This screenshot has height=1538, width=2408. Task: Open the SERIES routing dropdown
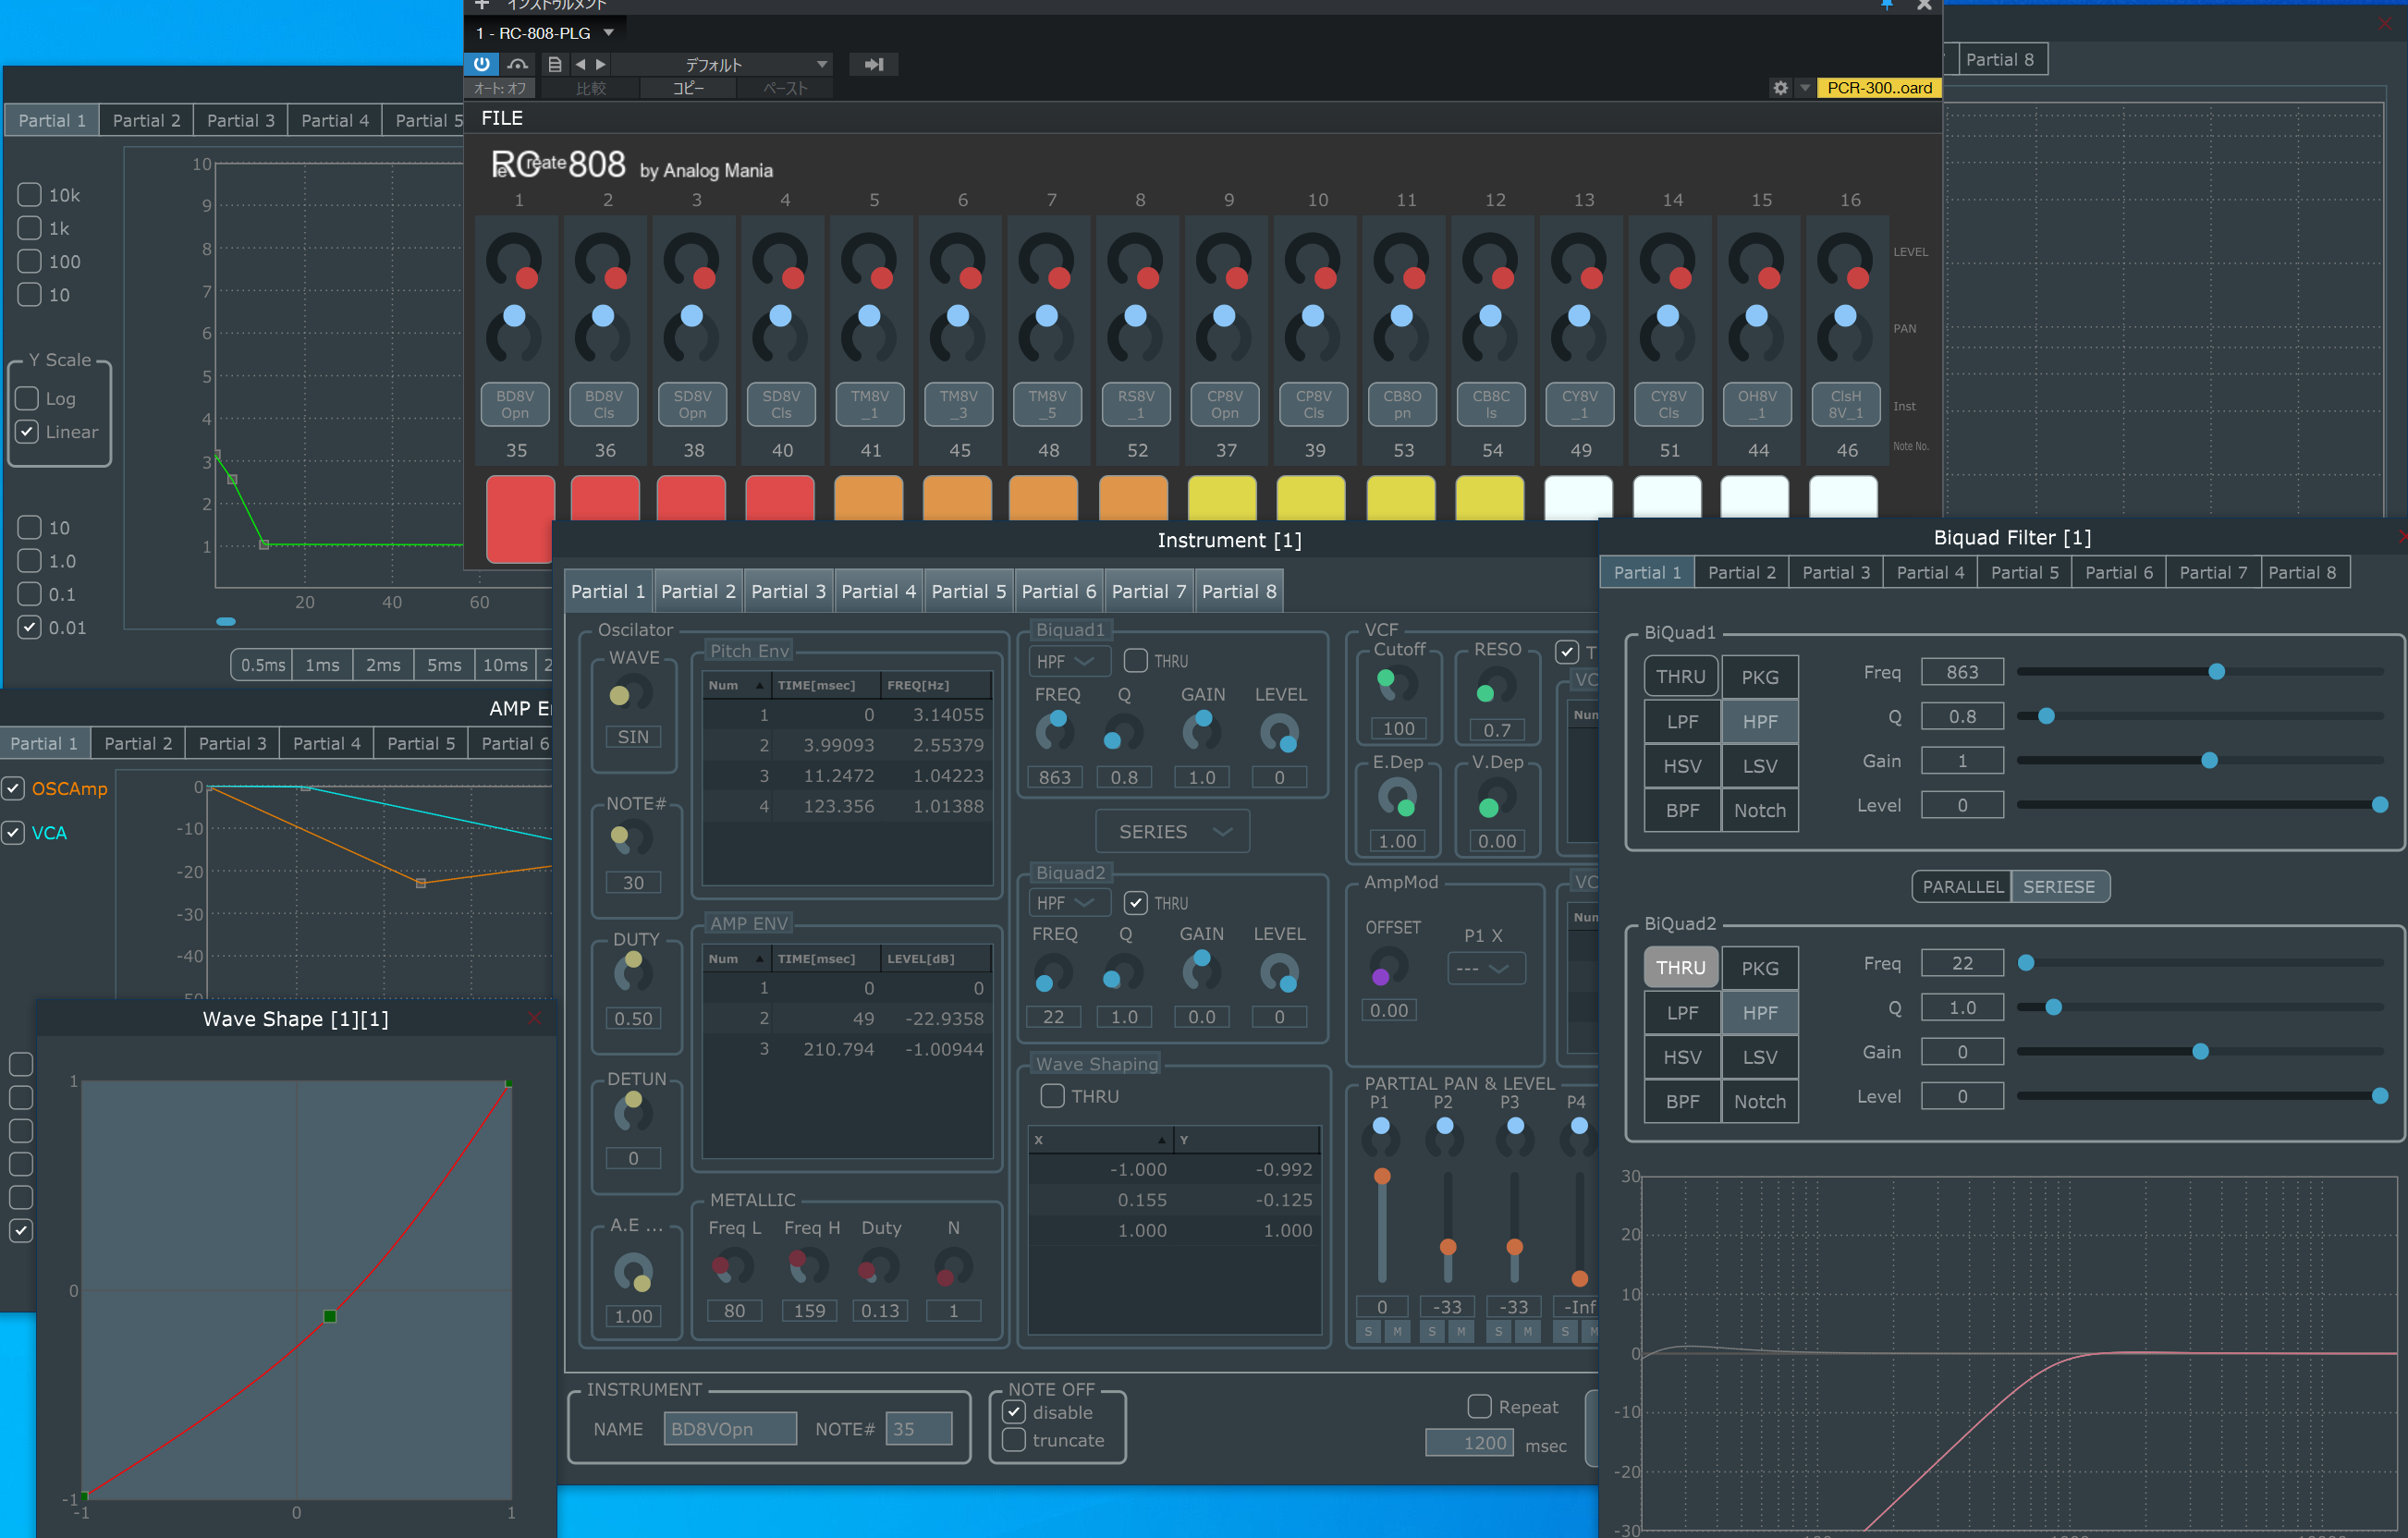coord(1173,832)
